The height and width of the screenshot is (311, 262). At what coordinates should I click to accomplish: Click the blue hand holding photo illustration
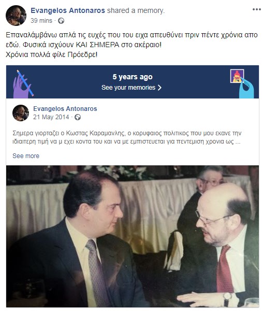point(242,83)
